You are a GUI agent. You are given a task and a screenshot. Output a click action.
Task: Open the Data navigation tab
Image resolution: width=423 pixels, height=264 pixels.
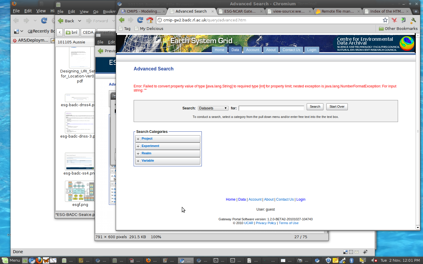[x=235, y=50]
